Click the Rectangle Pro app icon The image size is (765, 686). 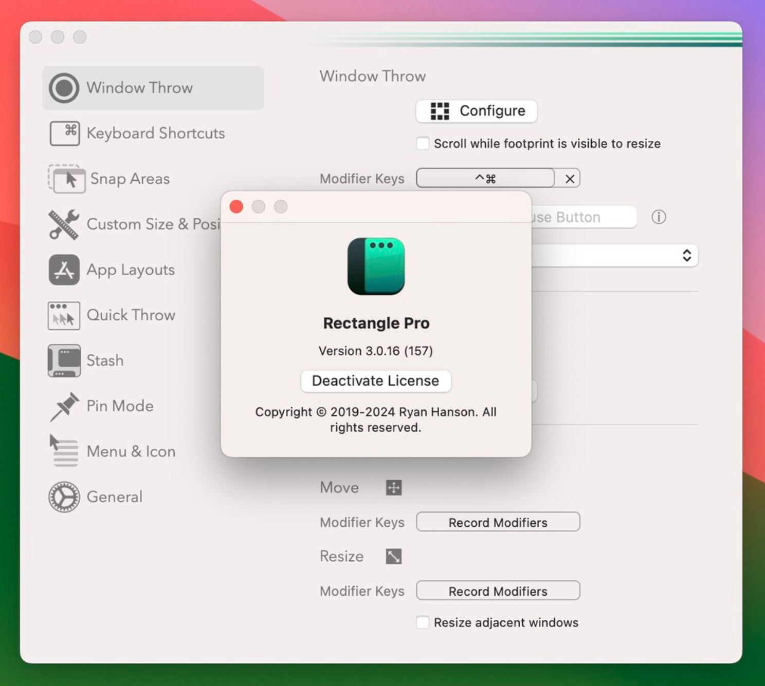(376, 266)
